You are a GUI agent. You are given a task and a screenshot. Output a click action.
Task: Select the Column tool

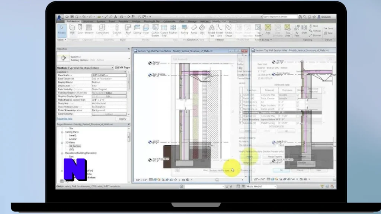click(x=117, y=30)
